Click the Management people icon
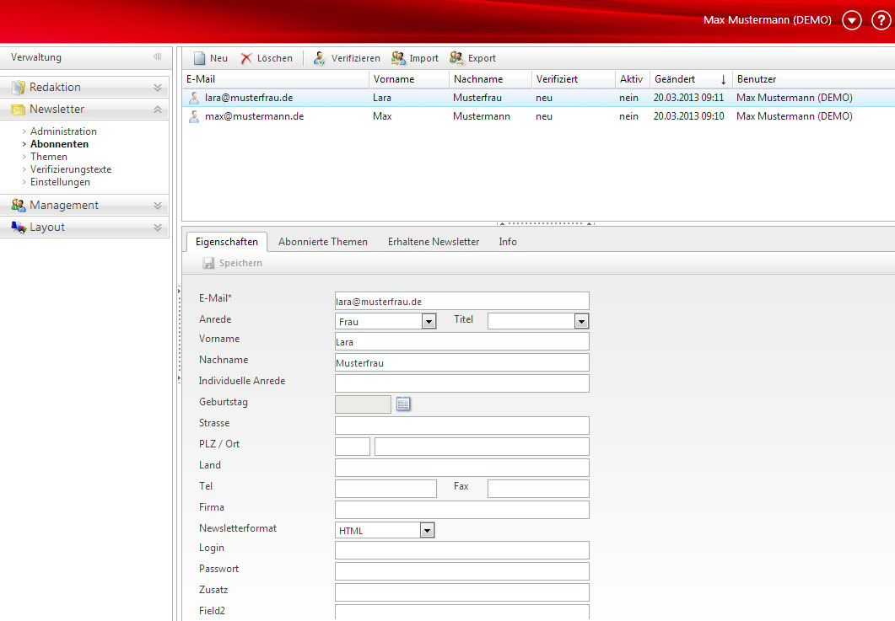The width and height of the screenshot is (895, 621). (19, 206)
